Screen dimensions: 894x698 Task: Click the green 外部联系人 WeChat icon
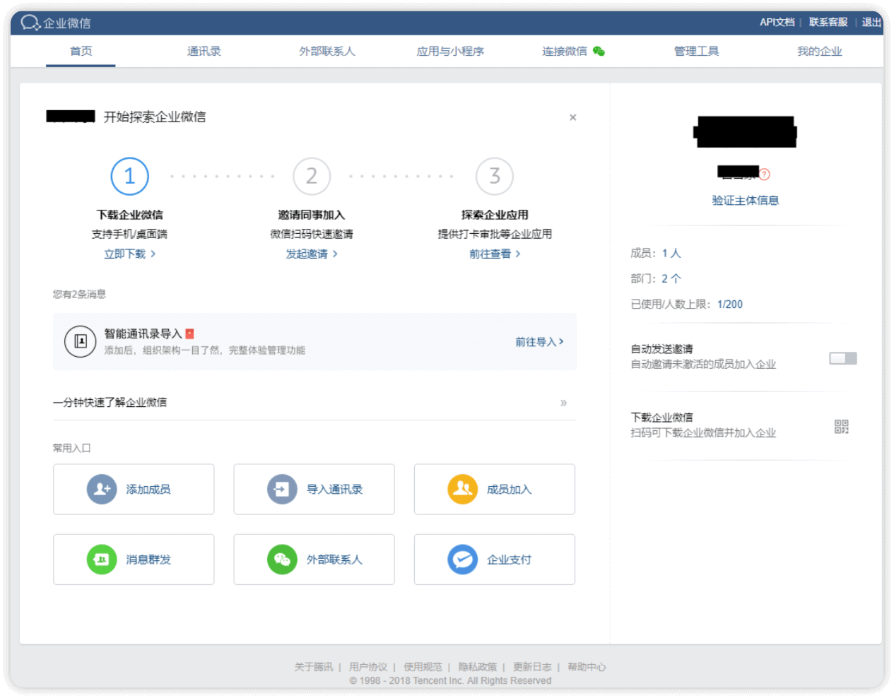coord(282,560)
